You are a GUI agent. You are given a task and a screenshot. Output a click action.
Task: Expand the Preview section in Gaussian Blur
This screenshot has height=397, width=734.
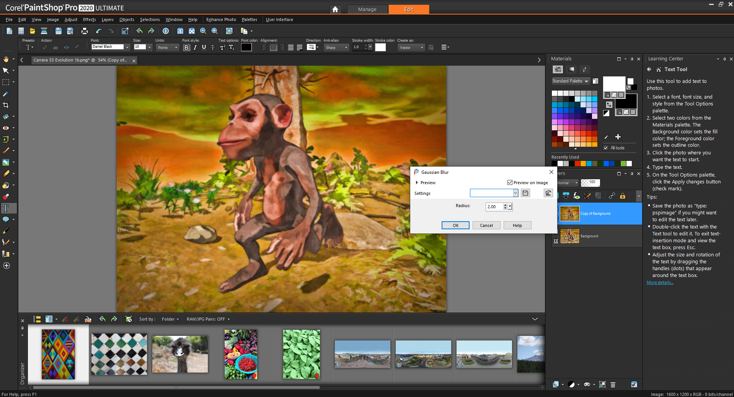(x=417, y=183)
